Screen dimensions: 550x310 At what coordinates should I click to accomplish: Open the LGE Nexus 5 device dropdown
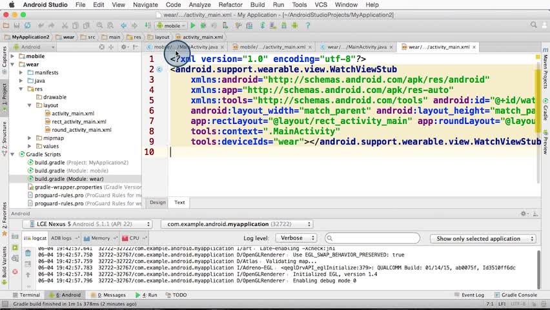[87, 224]
